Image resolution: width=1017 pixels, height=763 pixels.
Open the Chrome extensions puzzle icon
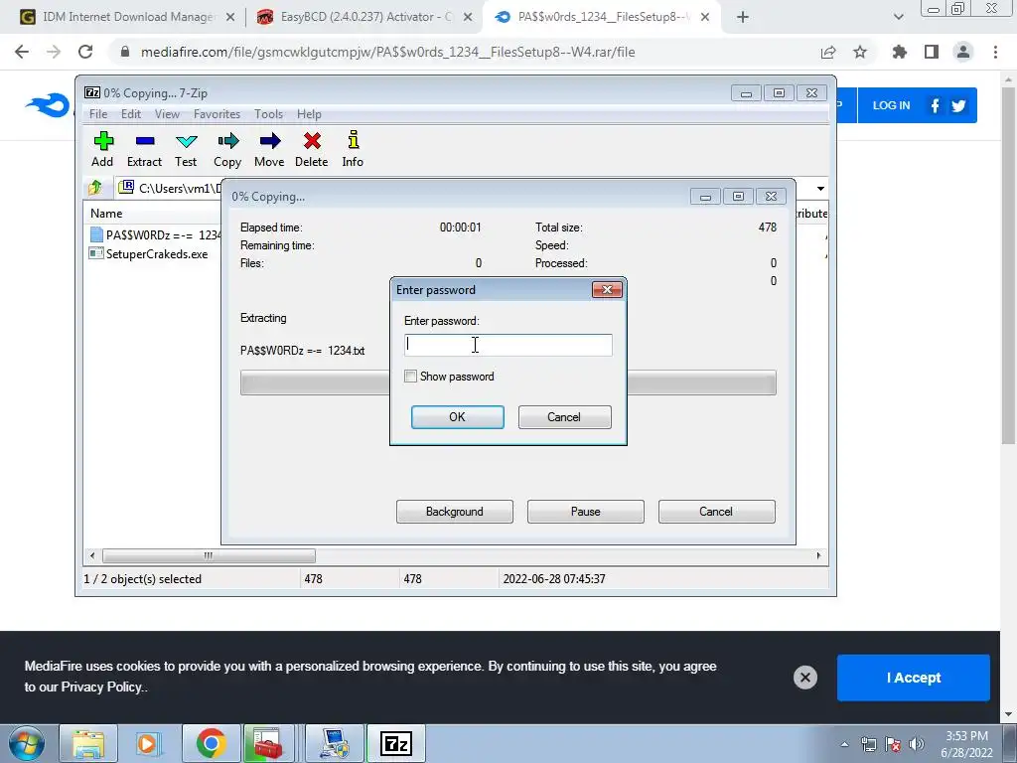pos(900,52)
